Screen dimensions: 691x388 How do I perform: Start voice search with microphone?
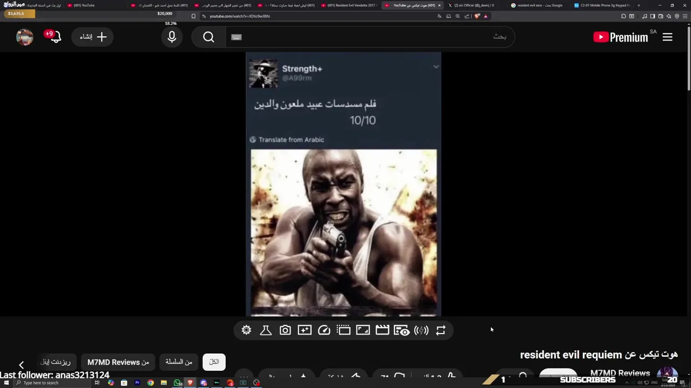172,37
